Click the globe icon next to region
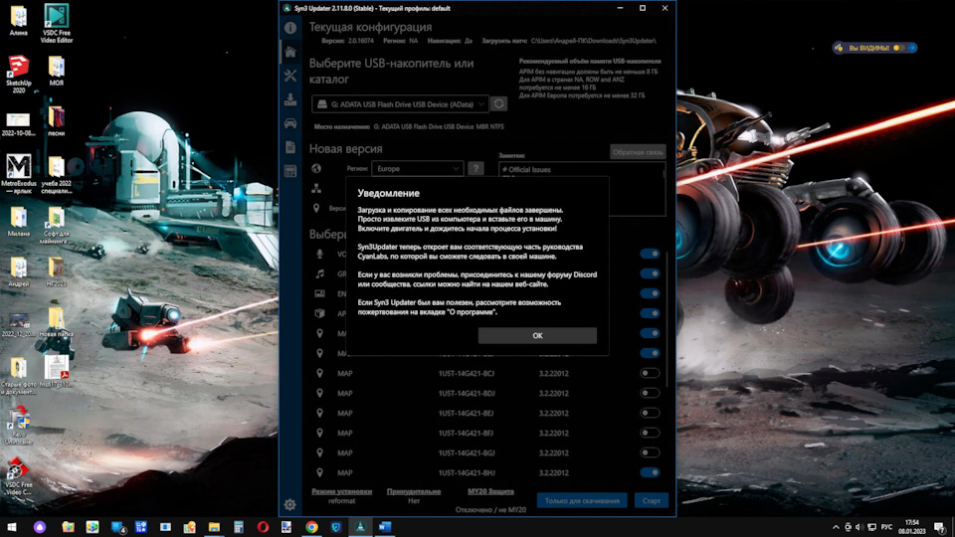 [x=316, y=169]
